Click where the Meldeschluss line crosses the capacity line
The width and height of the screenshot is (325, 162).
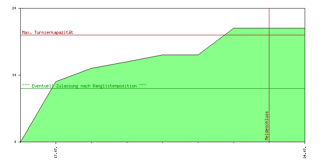269,35
